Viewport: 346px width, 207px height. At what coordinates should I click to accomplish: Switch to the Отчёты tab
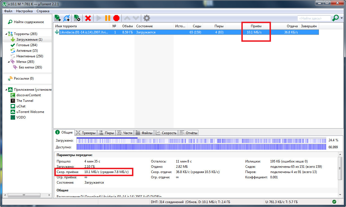pos(188,133)
